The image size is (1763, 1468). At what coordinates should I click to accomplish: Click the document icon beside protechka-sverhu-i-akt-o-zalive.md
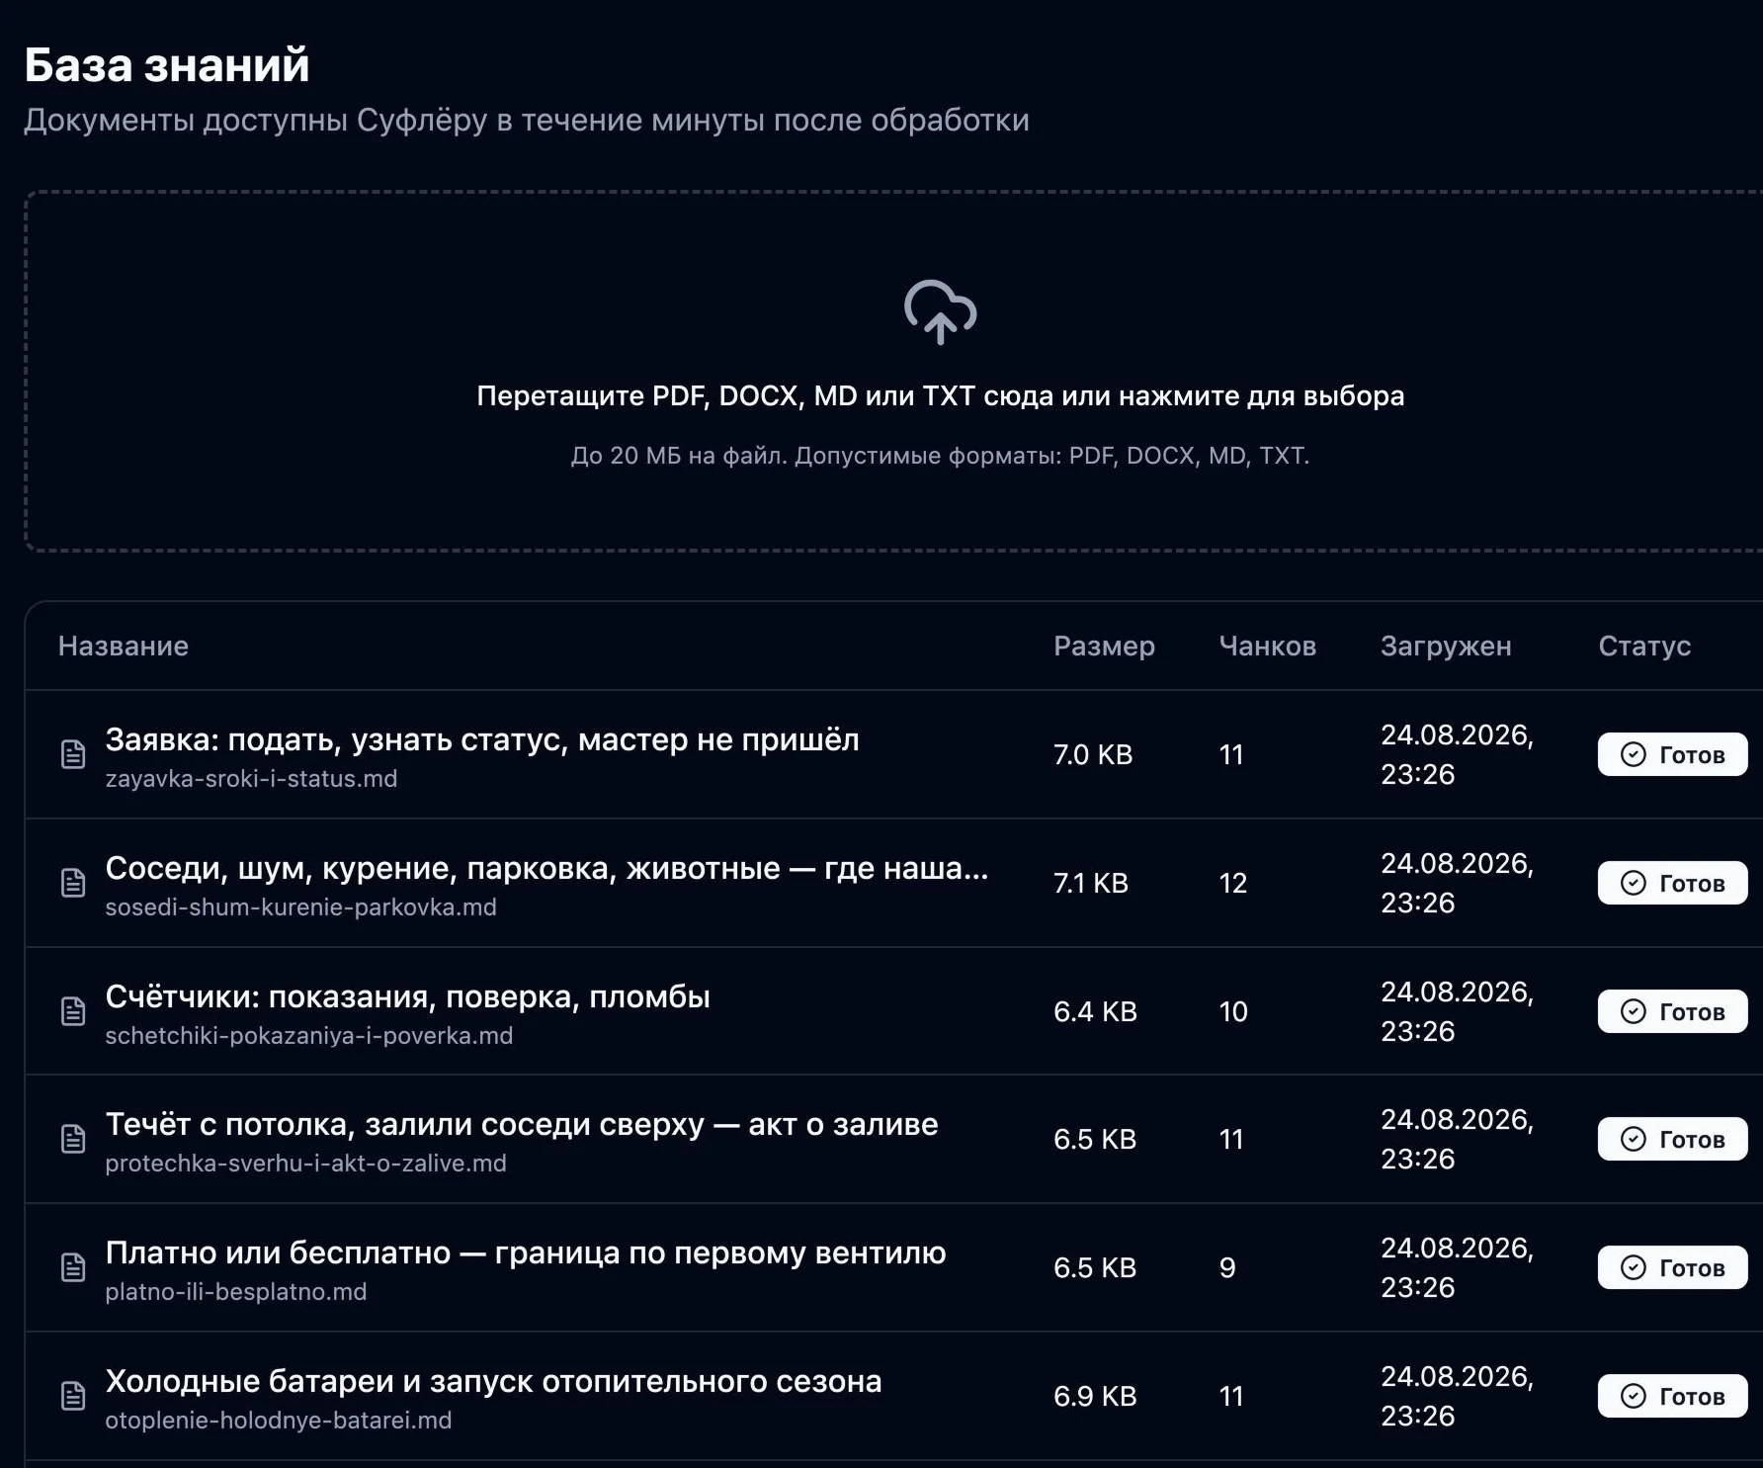coord(73,1139)
